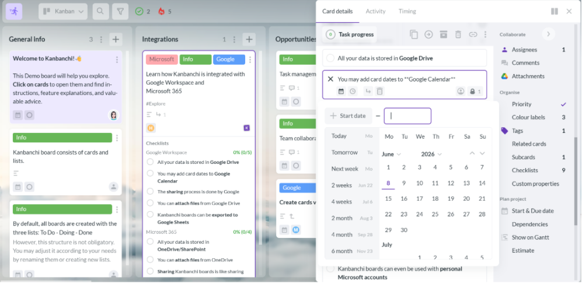
Task: Click the move card arrow-circle icon
Action: pos(428,34)
